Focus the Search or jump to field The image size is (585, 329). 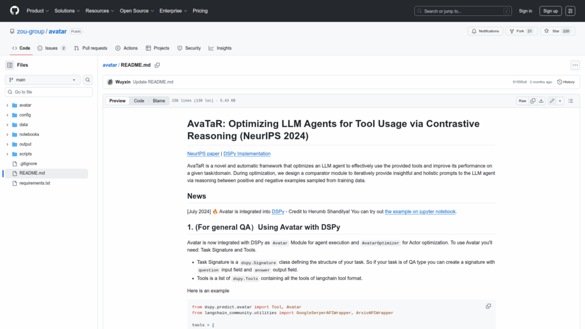click(x=463, y=11)
